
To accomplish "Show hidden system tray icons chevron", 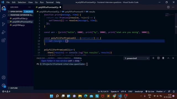I will tap(141, 96).
